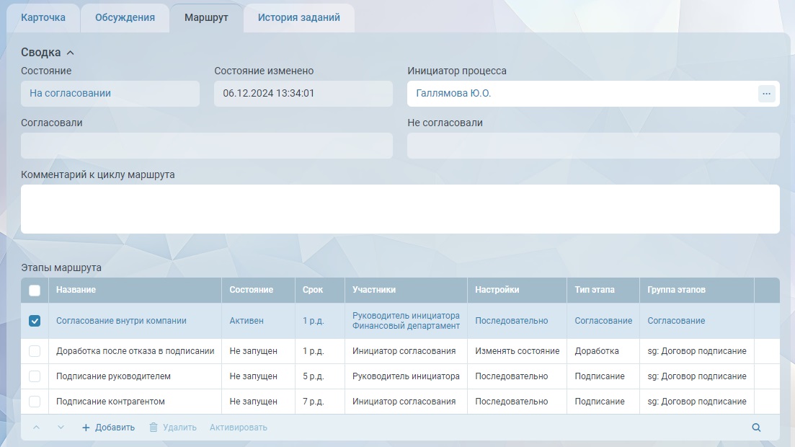Toggle the select-all checkbox in table header
The height and width of the screenshot is (447, 795).
click(35, 291)
